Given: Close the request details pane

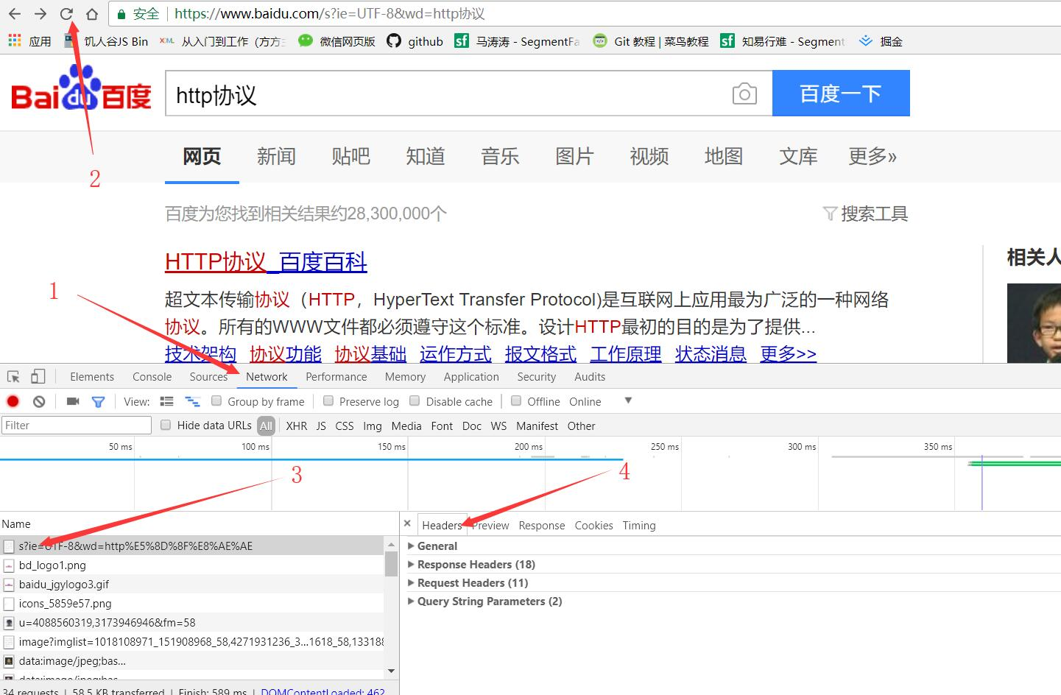Looking at the screenshot, I should point(407,523).
